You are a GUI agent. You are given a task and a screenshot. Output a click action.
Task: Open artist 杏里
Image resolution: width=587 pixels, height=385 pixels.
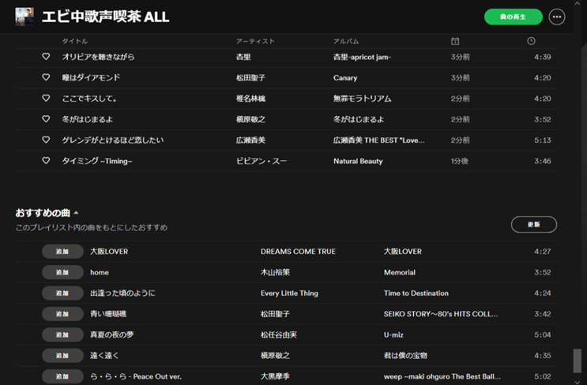[x=243, y=57]
